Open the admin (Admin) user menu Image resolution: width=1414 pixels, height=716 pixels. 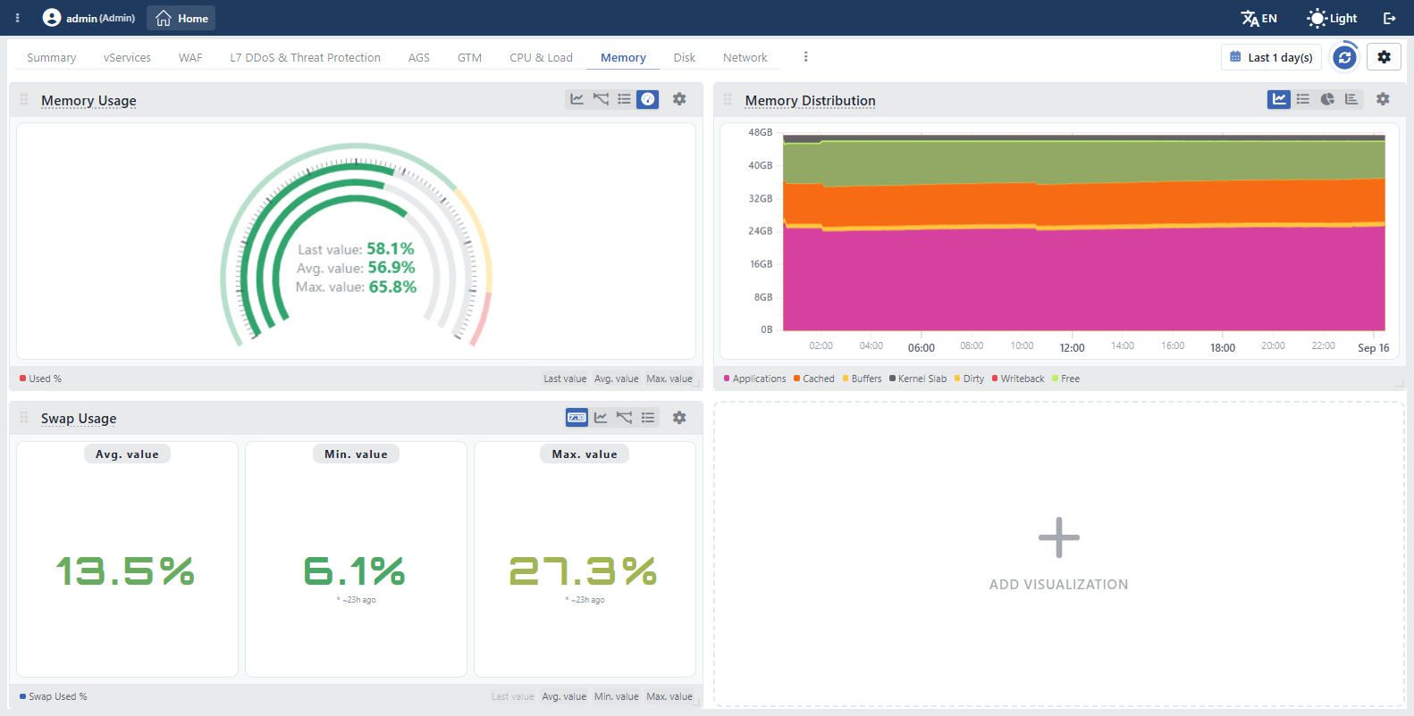89,18
